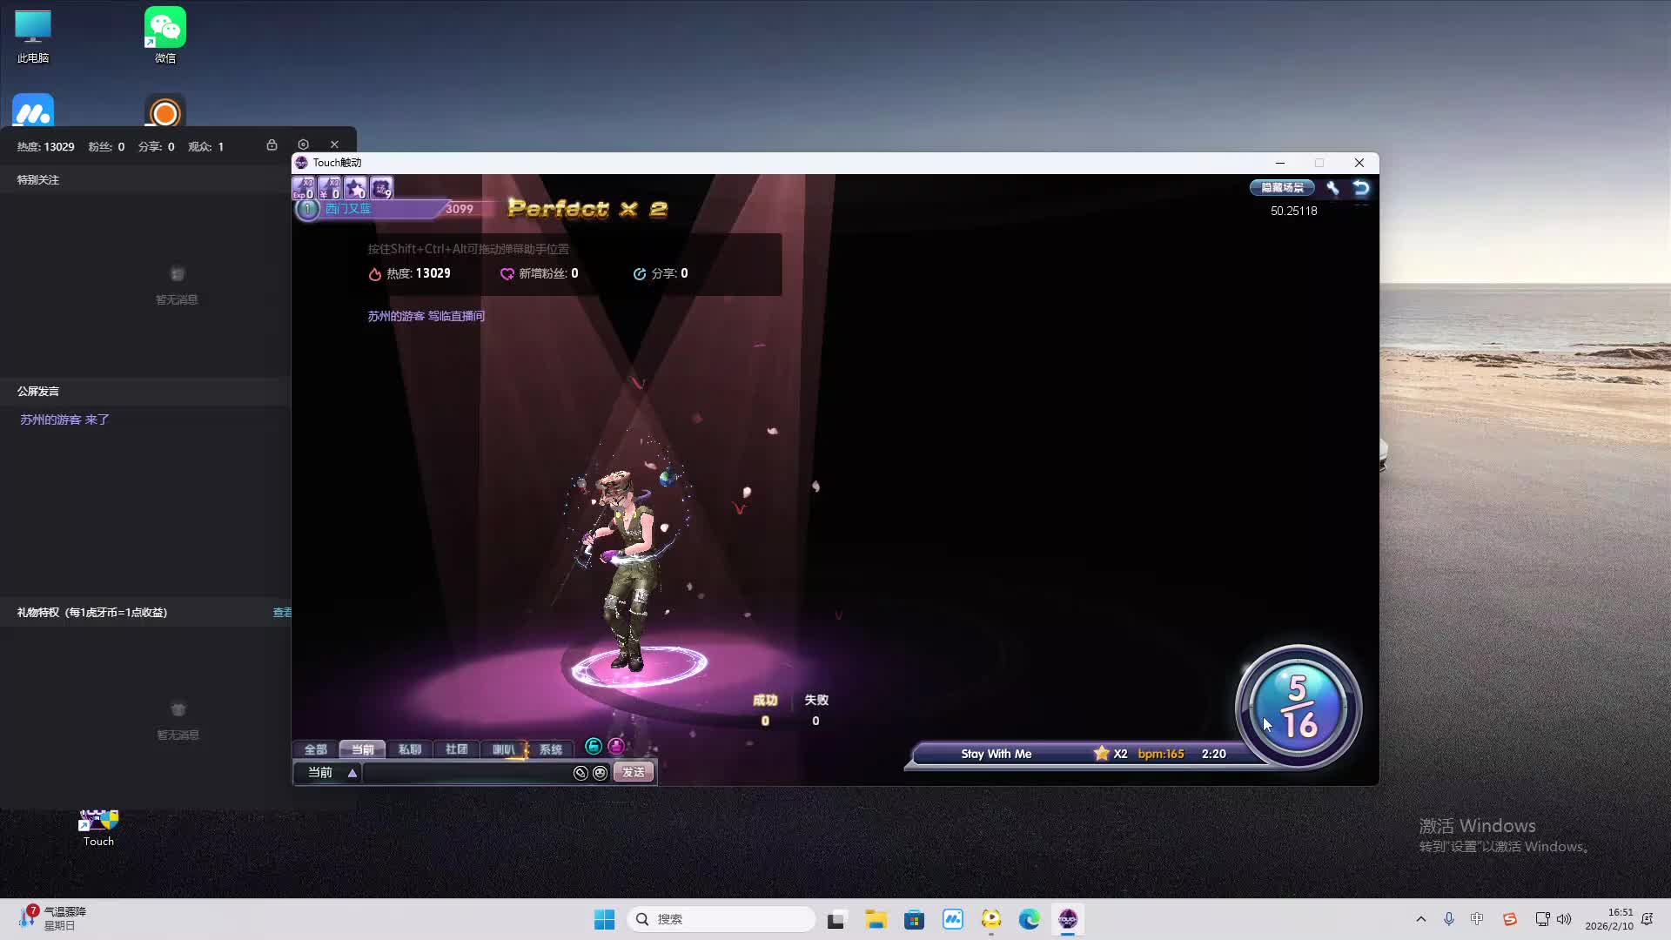This screenshot has width=1671, height=940.
Task: Click the volume speaker tray icon
Action: [1564, 919]
